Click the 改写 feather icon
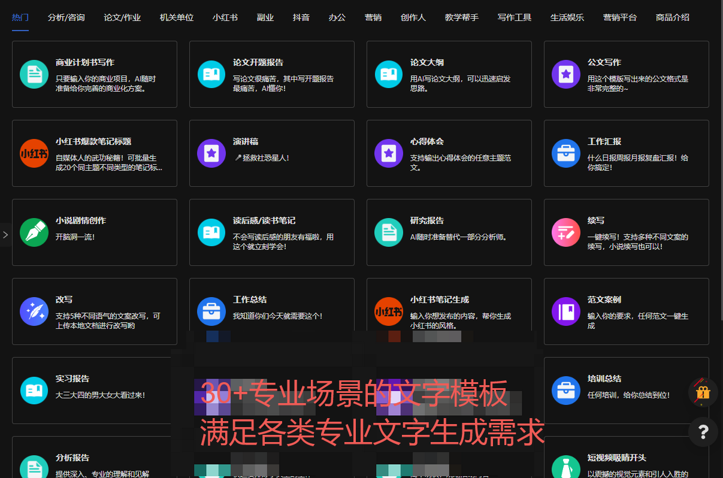The image size is (723, 478). (x=34, y=311)
